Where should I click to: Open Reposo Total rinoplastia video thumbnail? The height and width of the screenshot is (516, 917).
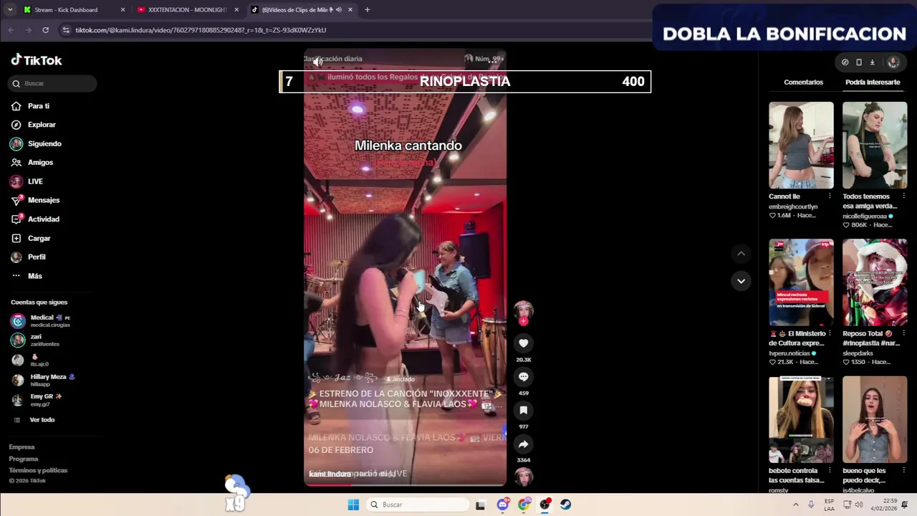(x=875, y=282)
